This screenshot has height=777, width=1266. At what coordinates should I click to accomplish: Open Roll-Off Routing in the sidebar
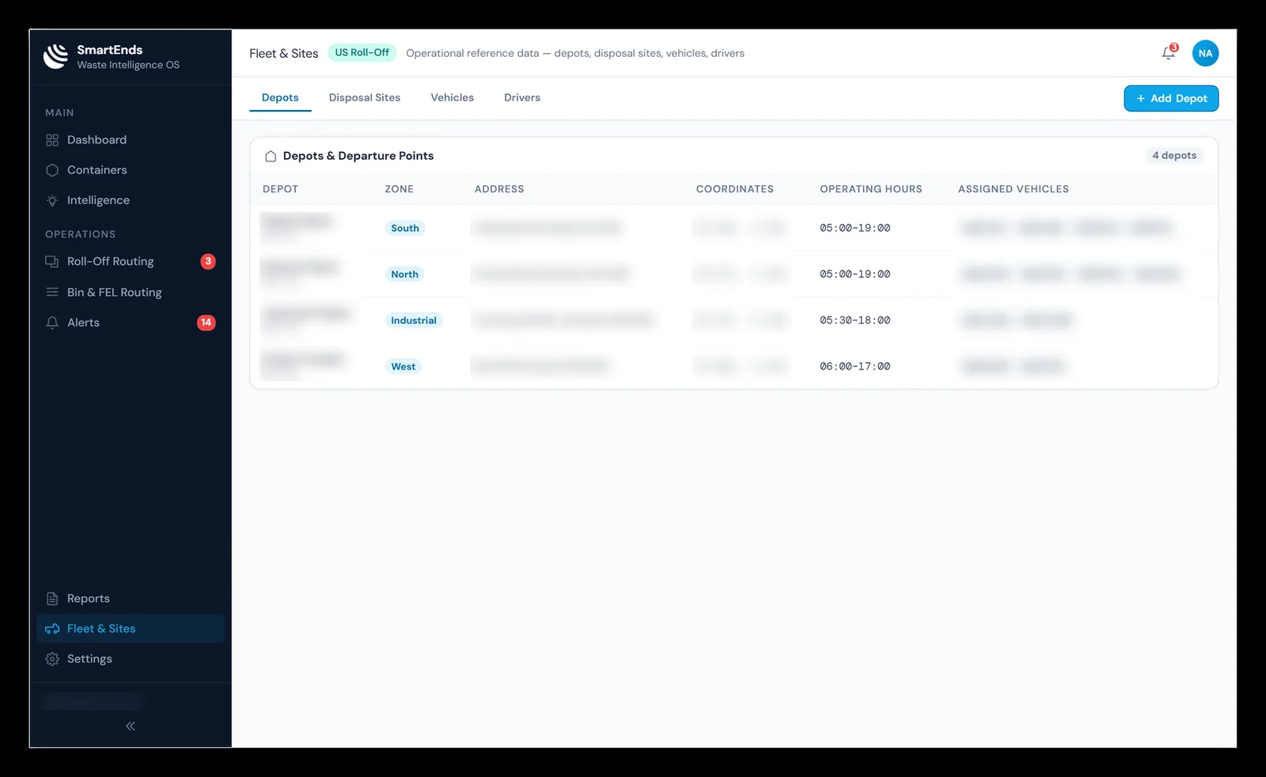point(111,261)
